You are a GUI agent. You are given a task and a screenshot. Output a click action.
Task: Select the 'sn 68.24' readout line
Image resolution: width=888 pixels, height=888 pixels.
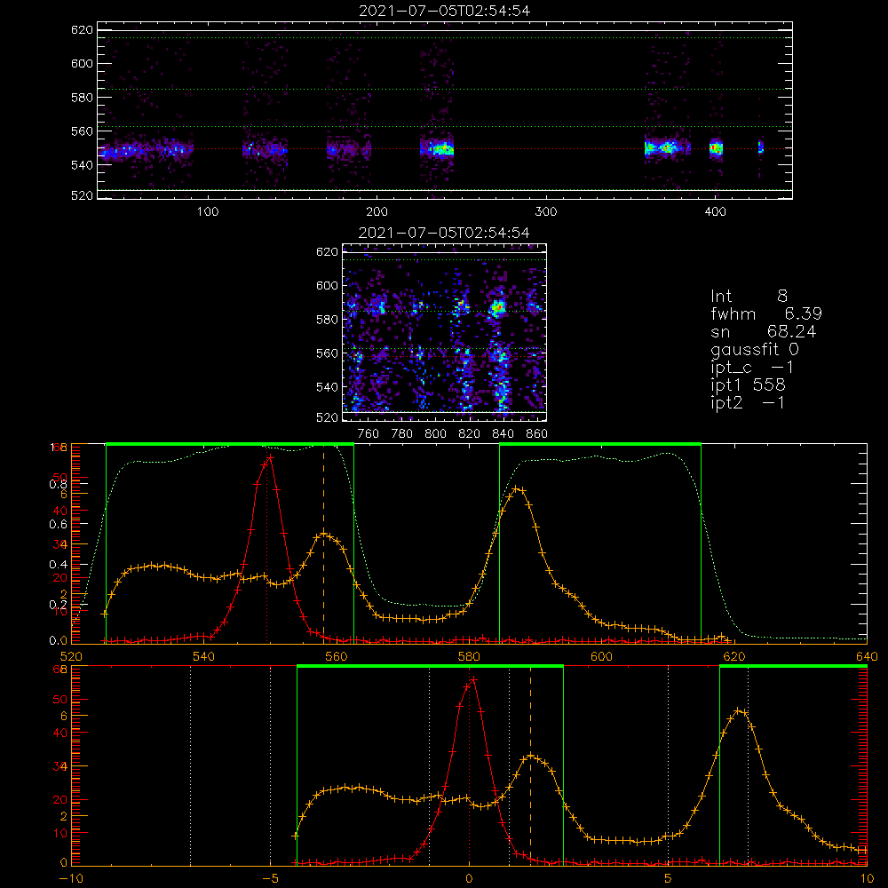pos(764,331)
